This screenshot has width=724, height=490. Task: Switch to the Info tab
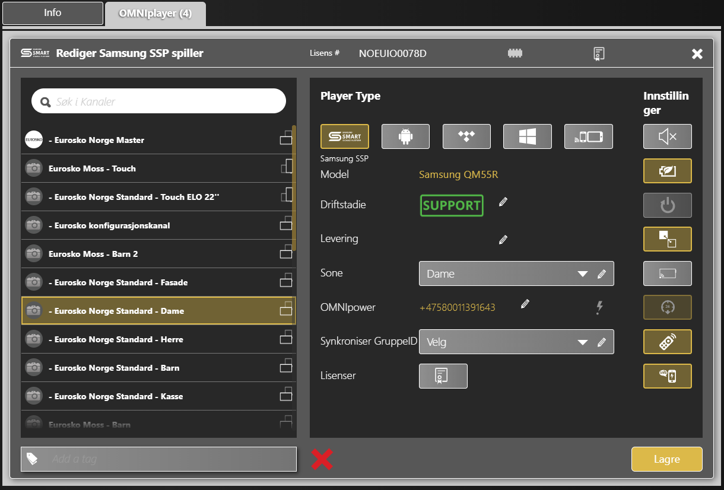pos(52,13)
